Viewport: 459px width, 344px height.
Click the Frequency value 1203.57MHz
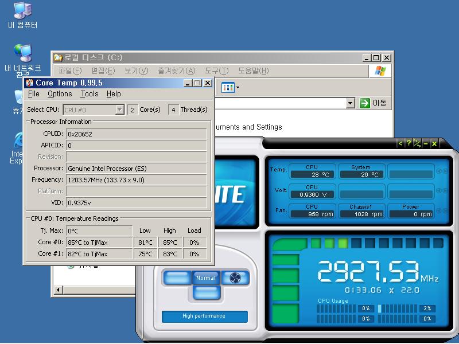[137, 180]
